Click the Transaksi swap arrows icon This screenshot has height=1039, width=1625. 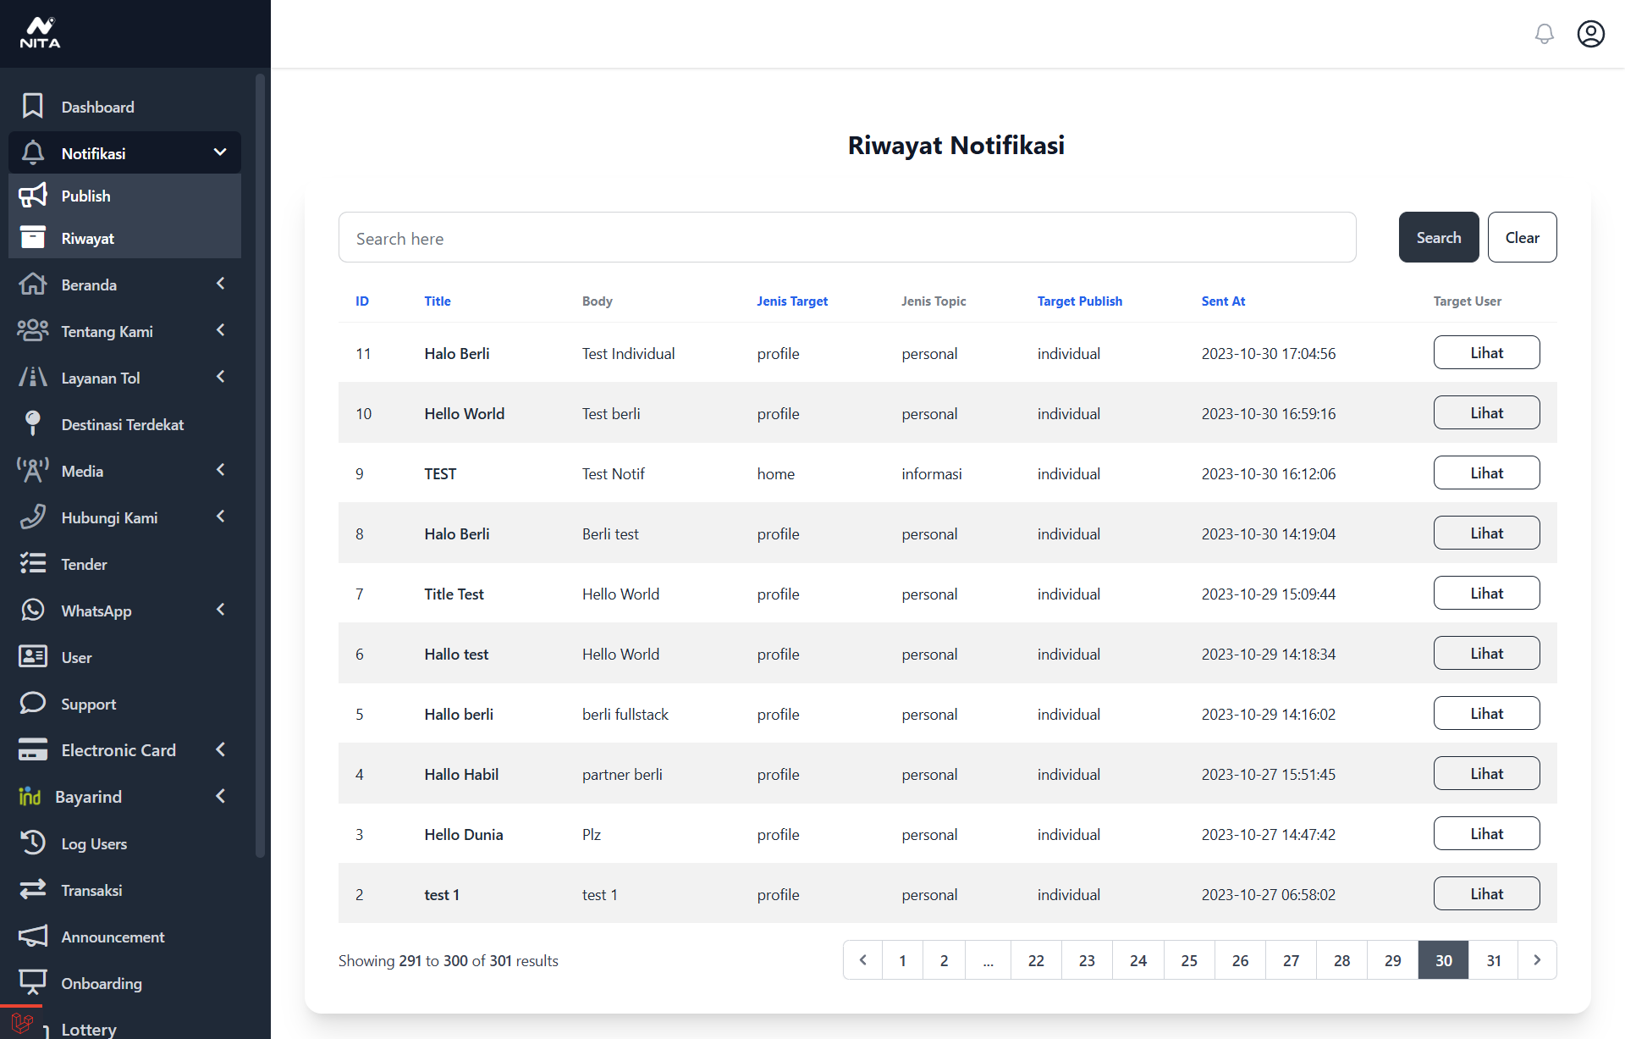32,889
